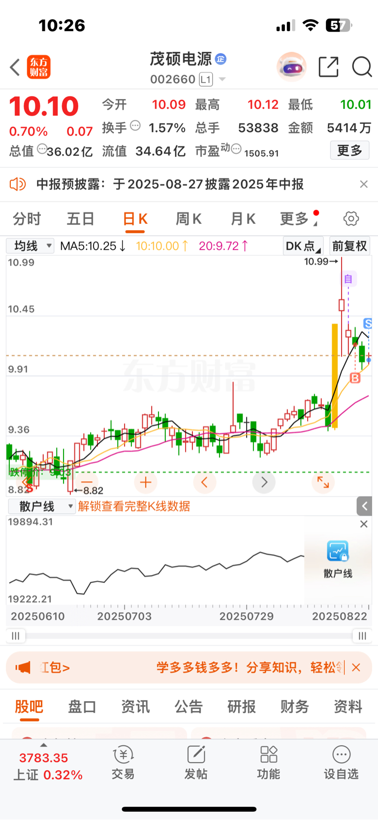Switch to the 公告 tab
The height and width of the screenshot is (820, 378).
click(x=189, y=707)
